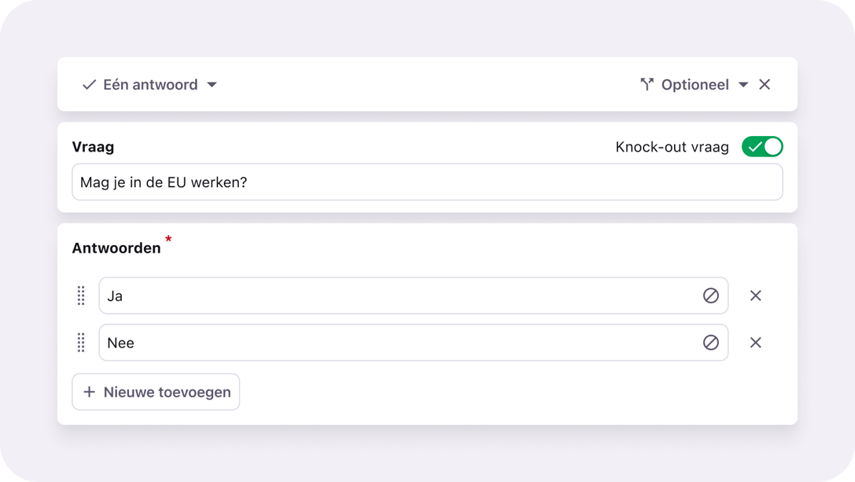Screen dimensions: 855x482
Task: Click the X to remove the Nee answer
Action: 755,342
